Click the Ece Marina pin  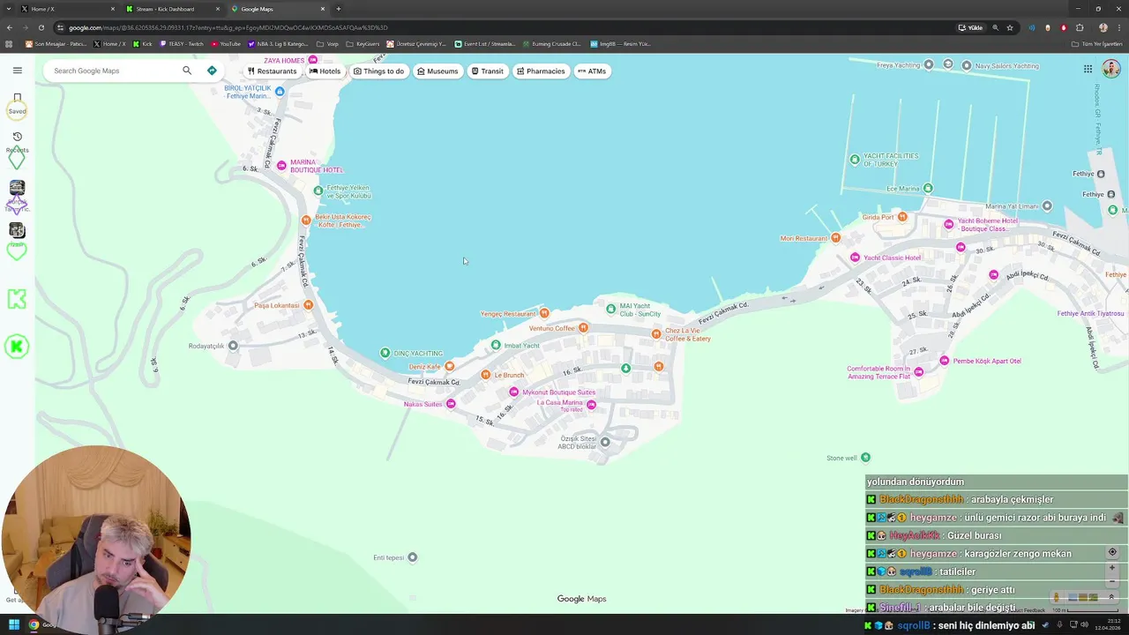coord(927,188)
